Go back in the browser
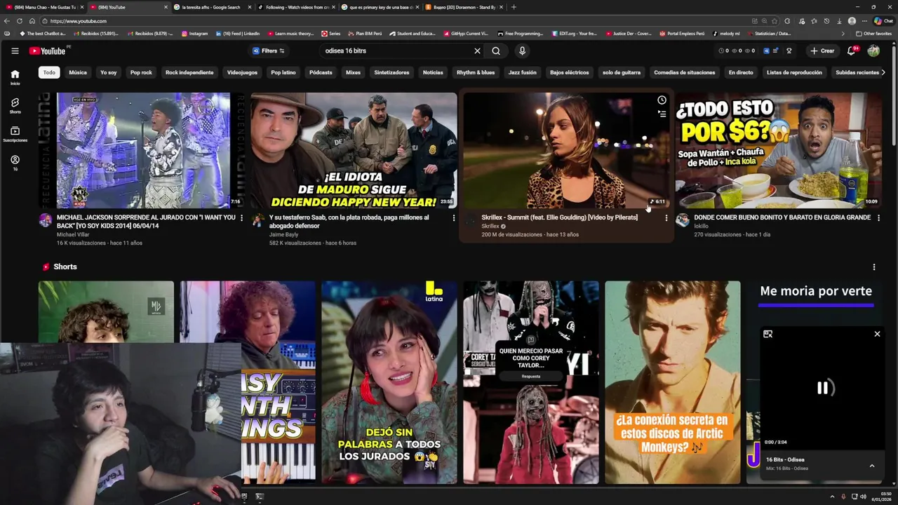Image resolution: width=898 pixels, height=505 pixels. coord(8,21)
